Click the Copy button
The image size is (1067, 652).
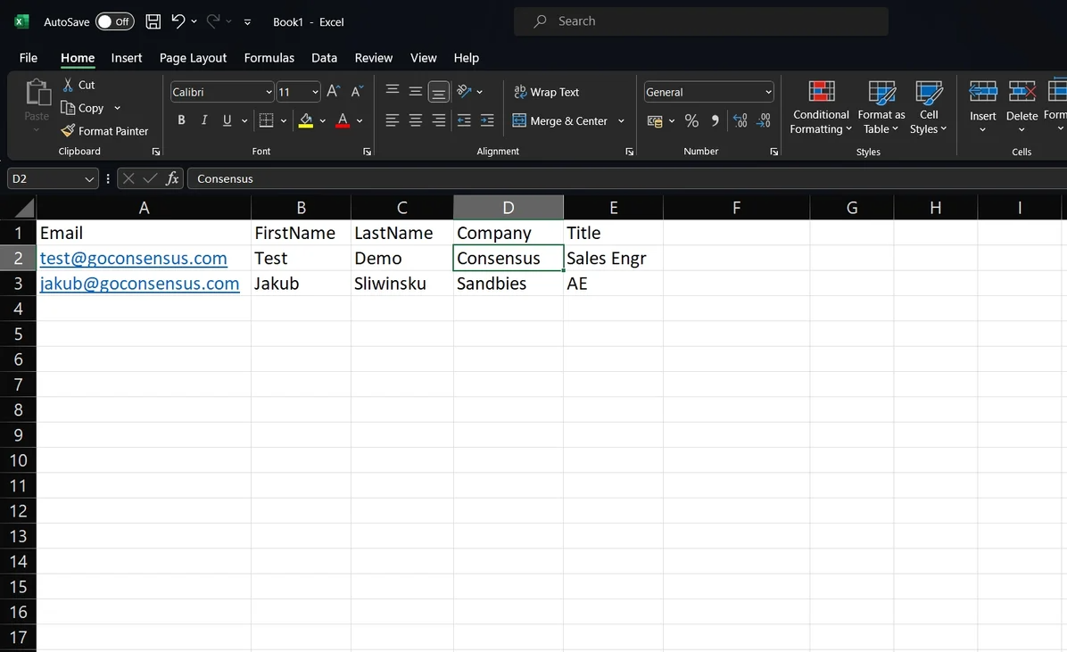pyautogui.click(x=82, y=108)
